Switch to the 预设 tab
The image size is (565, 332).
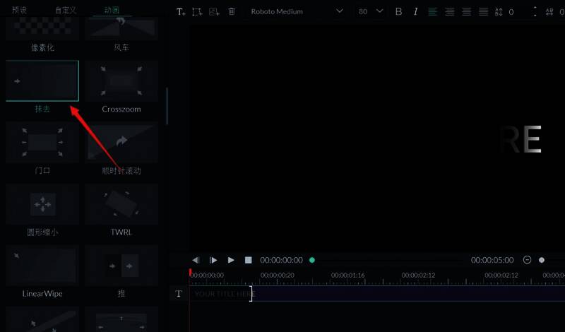(x=20, y=10)
